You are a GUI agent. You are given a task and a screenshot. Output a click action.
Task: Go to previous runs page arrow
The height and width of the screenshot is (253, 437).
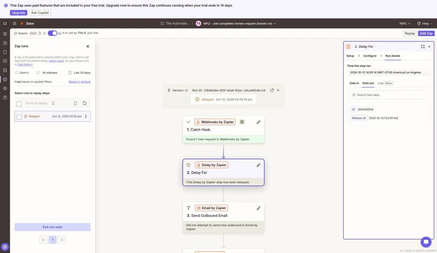43,240
